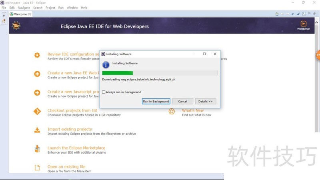Screen dimensions: 320x180
Task: Restore the Welcome view from the toolbar
Action: point(314,14)
